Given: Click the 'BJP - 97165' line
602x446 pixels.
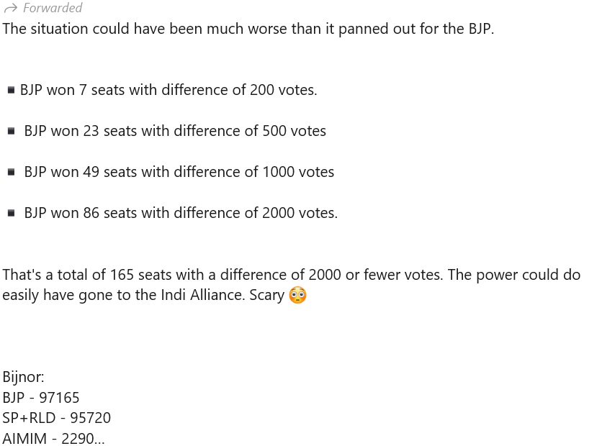Looking at the screenshot, I should click(41, 398).
